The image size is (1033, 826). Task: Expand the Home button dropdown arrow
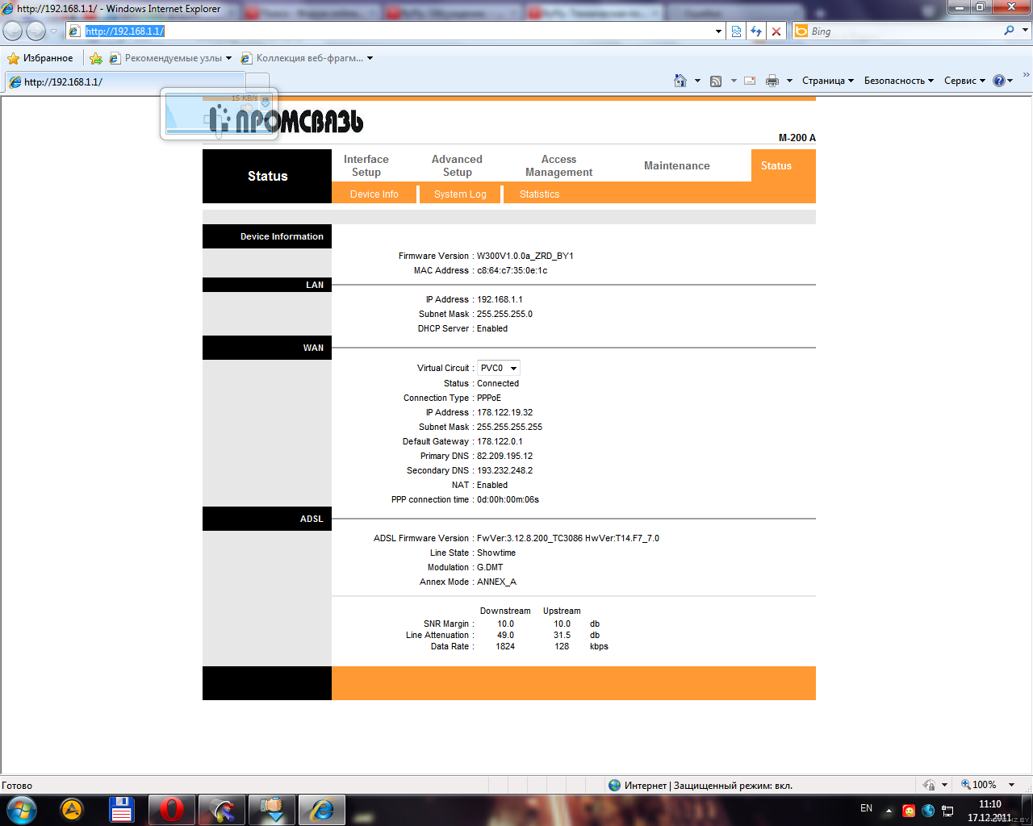coord(697,81)
